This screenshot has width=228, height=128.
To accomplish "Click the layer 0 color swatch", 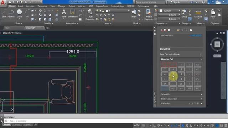I will [107, 11].
